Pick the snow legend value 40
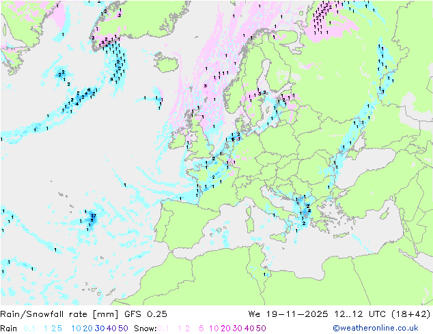Screen dimensions: 433x334 click(x=249, y=329)
